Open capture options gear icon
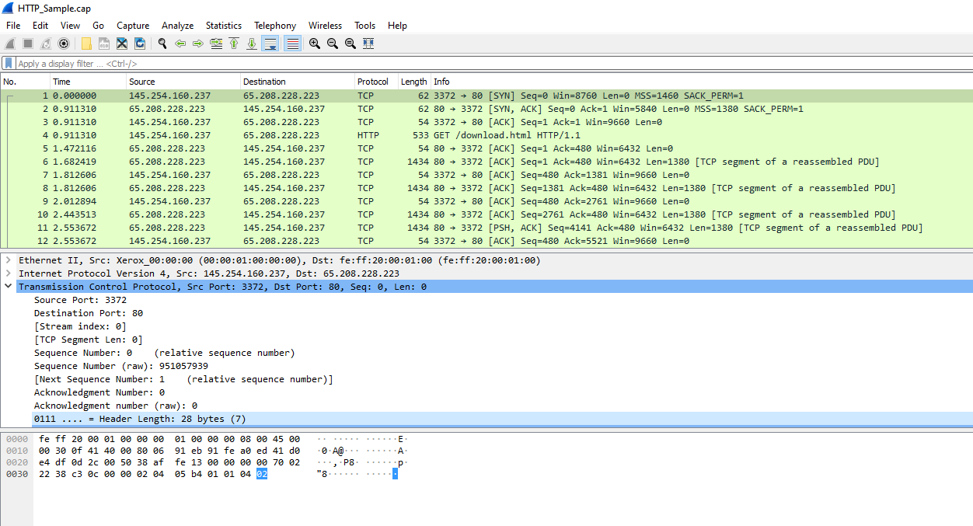Image resolution: width=973 pixels, height=526 pixels. pyautogui.click(x=64, y=44)
